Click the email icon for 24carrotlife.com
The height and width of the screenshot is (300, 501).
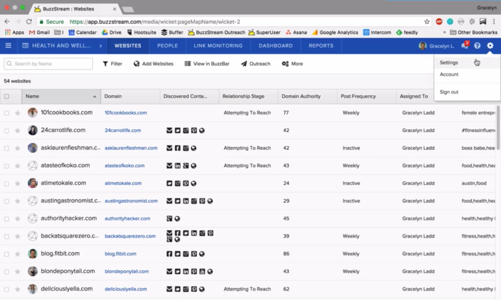169,130
